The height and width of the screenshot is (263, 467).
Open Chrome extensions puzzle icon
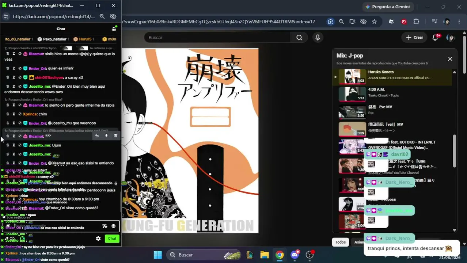click(x=416, y=22)
